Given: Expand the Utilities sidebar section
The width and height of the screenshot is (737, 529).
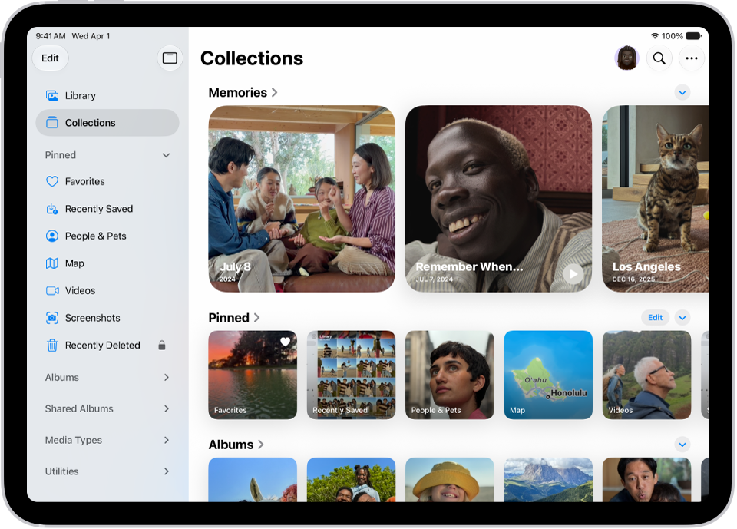Looking at the screenshot, I should [167, 471].
